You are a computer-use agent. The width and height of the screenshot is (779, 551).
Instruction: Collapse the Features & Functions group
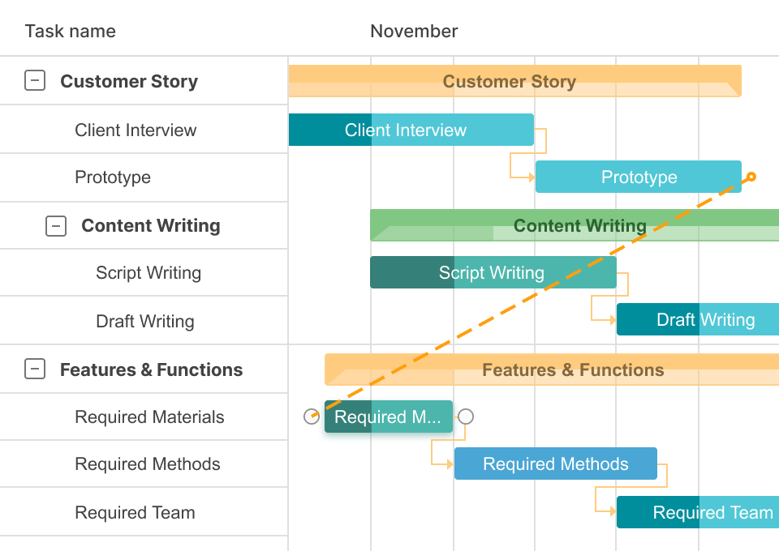[35, 369]
